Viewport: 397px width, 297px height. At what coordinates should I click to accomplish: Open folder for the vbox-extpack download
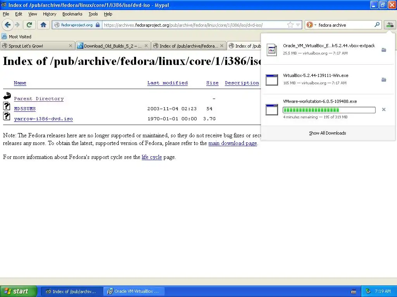coord(384,50)
